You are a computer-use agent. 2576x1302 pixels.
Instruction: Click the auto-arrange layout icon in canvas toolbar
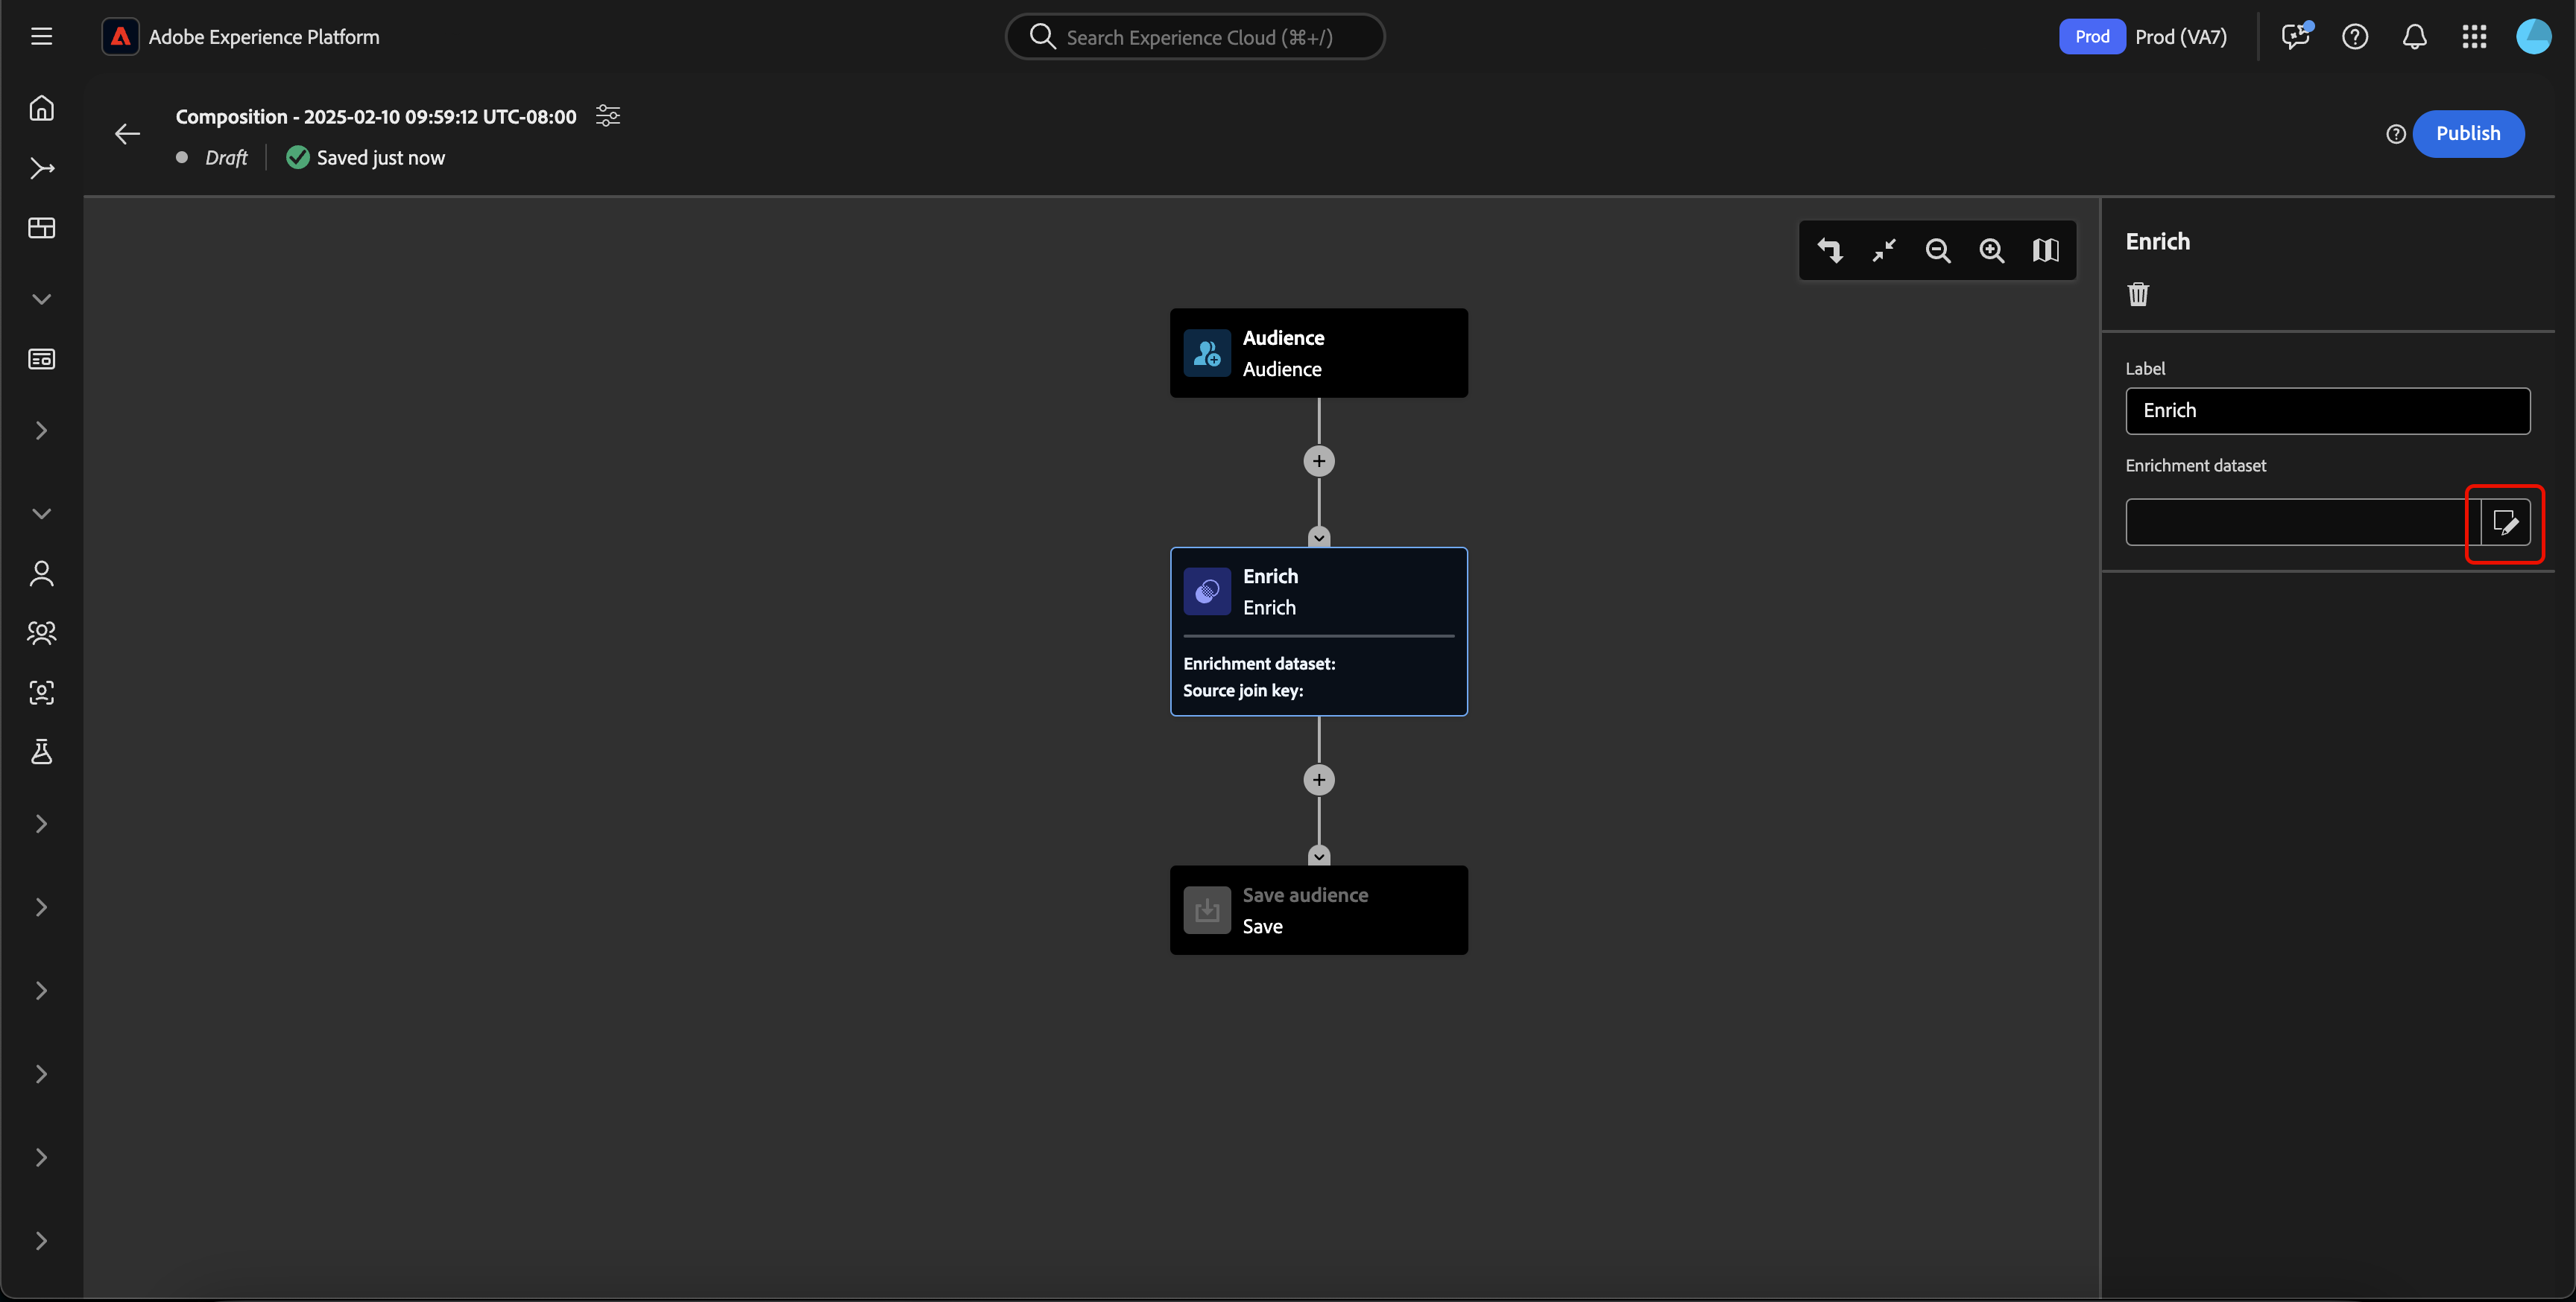(1829, 251)
